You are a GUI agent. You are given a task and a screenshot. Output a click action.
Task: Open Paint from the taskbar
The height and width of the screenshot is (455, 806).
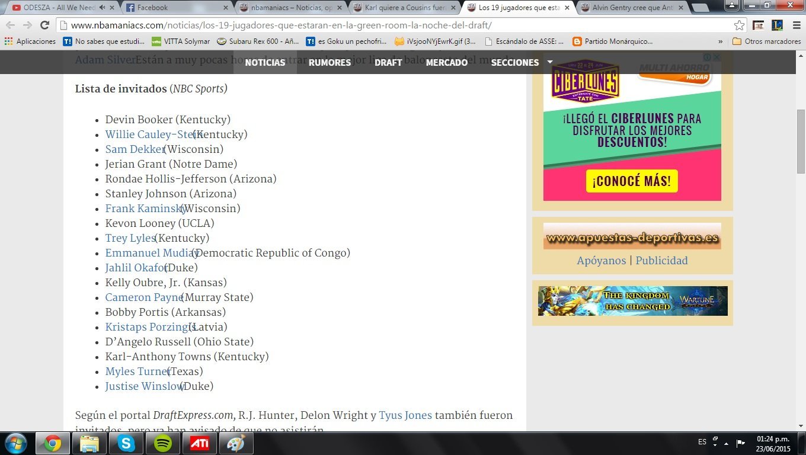[236, 443]
